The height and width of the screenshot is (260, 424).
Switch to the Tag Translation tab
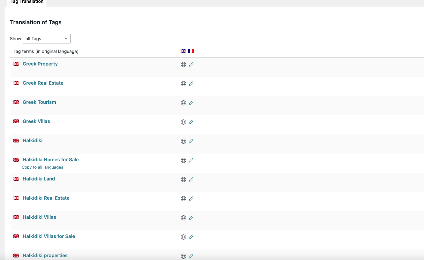coord(27,2)
